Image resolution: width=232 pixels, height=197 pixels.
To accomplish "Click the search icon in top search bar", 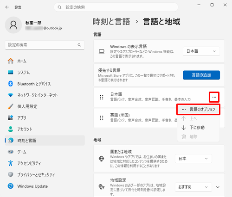I will tap(59, 7).
